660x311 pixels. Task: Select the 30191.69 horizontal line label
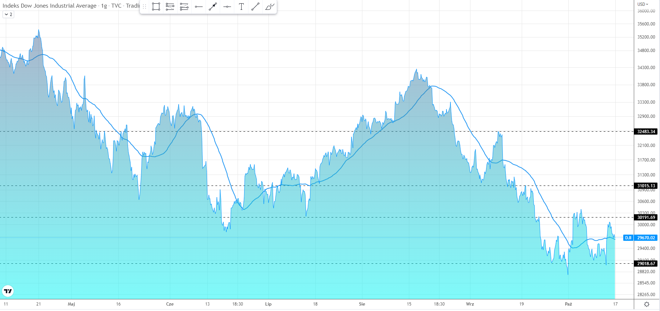click(x=646, y=218)
